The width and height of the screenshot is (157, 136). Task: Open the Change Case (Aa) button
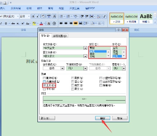point(28,24)
